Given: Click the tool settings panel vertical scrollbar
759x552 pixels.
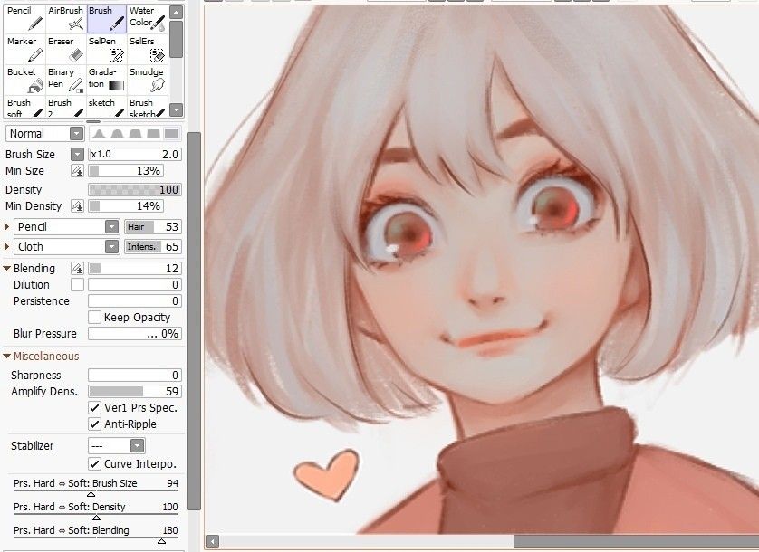Looking at the screenshot, I should [194, 321].
